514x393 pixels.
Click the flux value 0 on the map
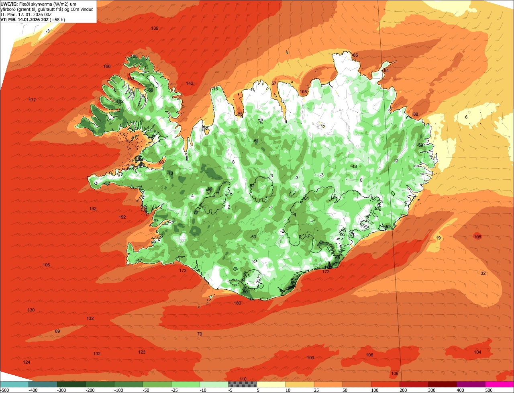361,180
